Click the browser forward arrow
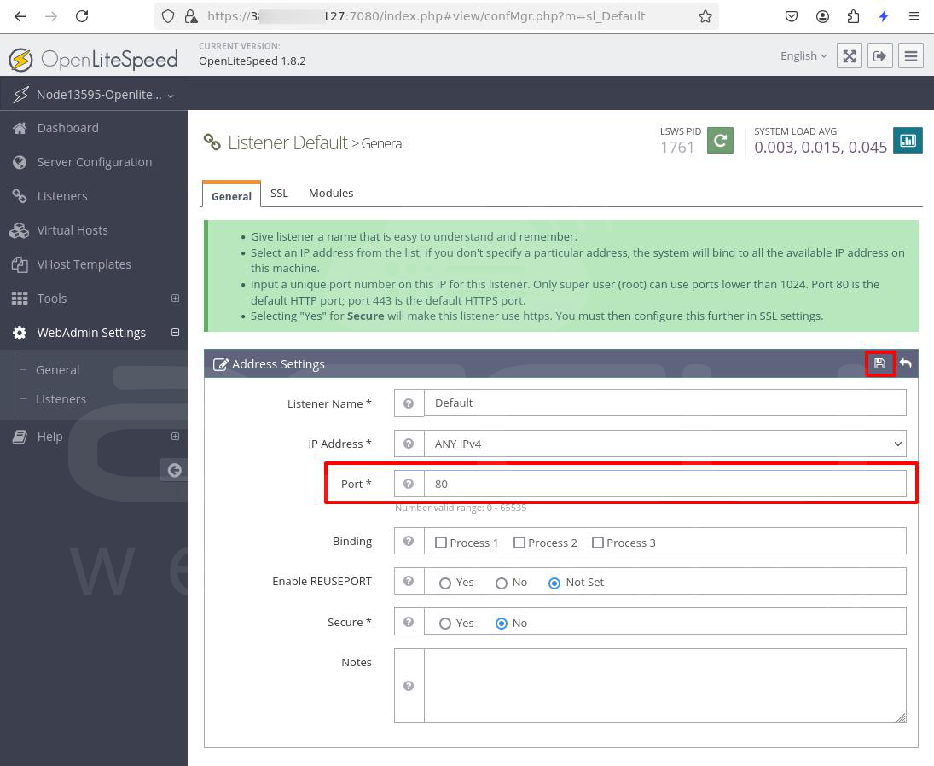The height and width of the screenshot is (766, 934). point(51,16)
